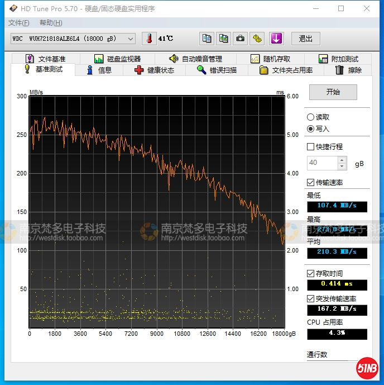
Task: Enable the 快捷行程 checkbox
Action: pyautogui.click(x=311, y=147)
